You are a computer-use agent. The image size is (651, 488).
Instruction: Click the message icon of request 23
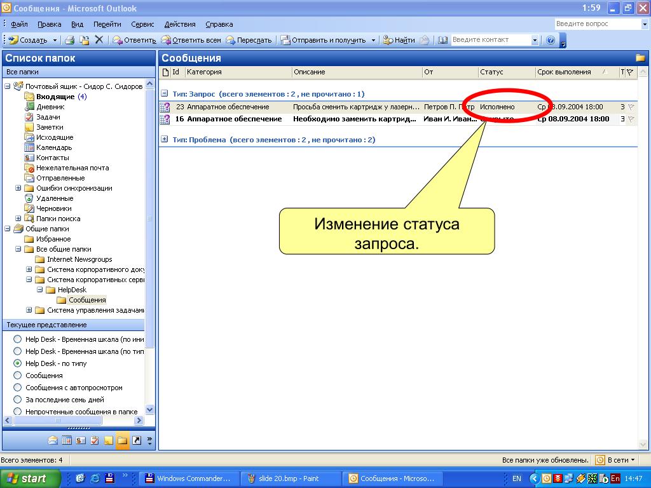(x=165, y=107)
